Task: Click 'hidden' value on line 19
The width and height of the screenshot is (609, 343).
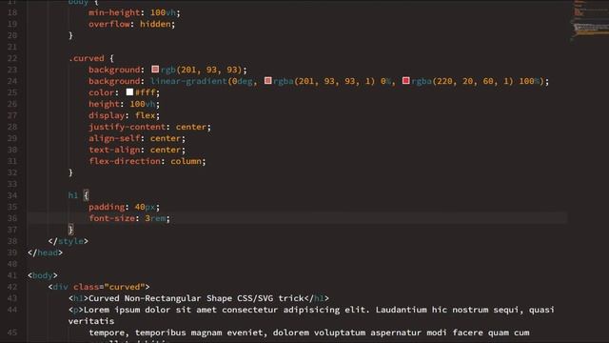Action: coord(155,24)
